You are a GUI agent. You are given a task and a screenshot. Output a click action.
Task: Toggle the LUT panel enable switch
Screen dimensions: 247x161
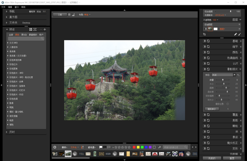pos(204,63)
